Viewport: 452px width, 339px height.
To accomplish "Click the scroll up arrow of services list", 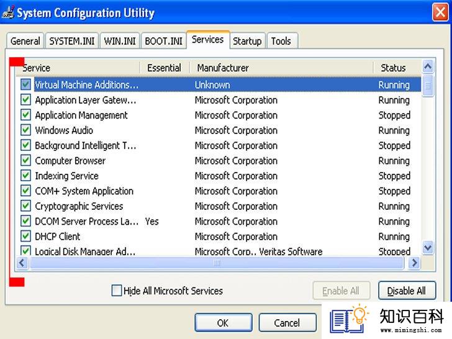I will point(428,67).
